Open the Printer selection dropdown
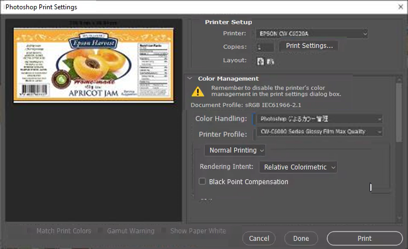Image resolution: width=408 pixels, height=249 pixels. (312, 34)
